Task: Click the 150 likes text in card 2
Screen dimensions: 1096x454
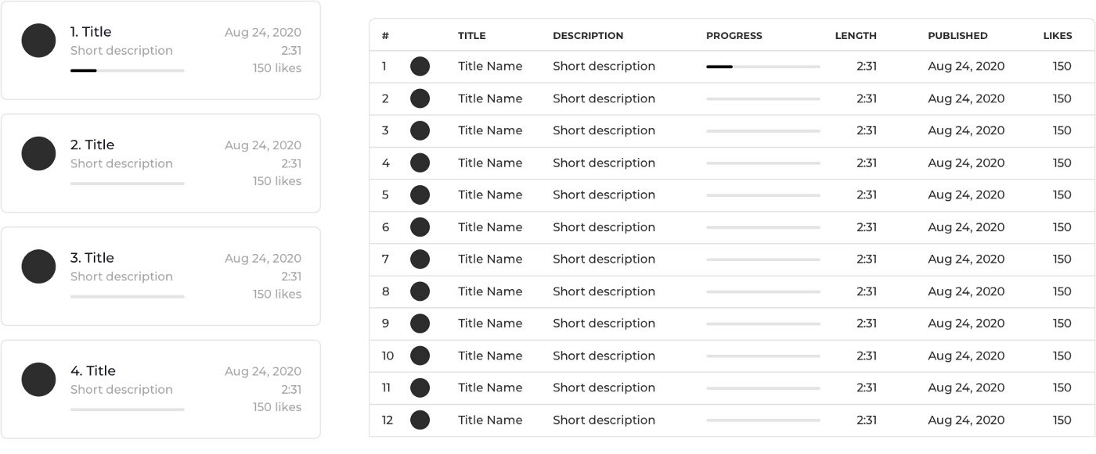Action: (x=276, y=181)
